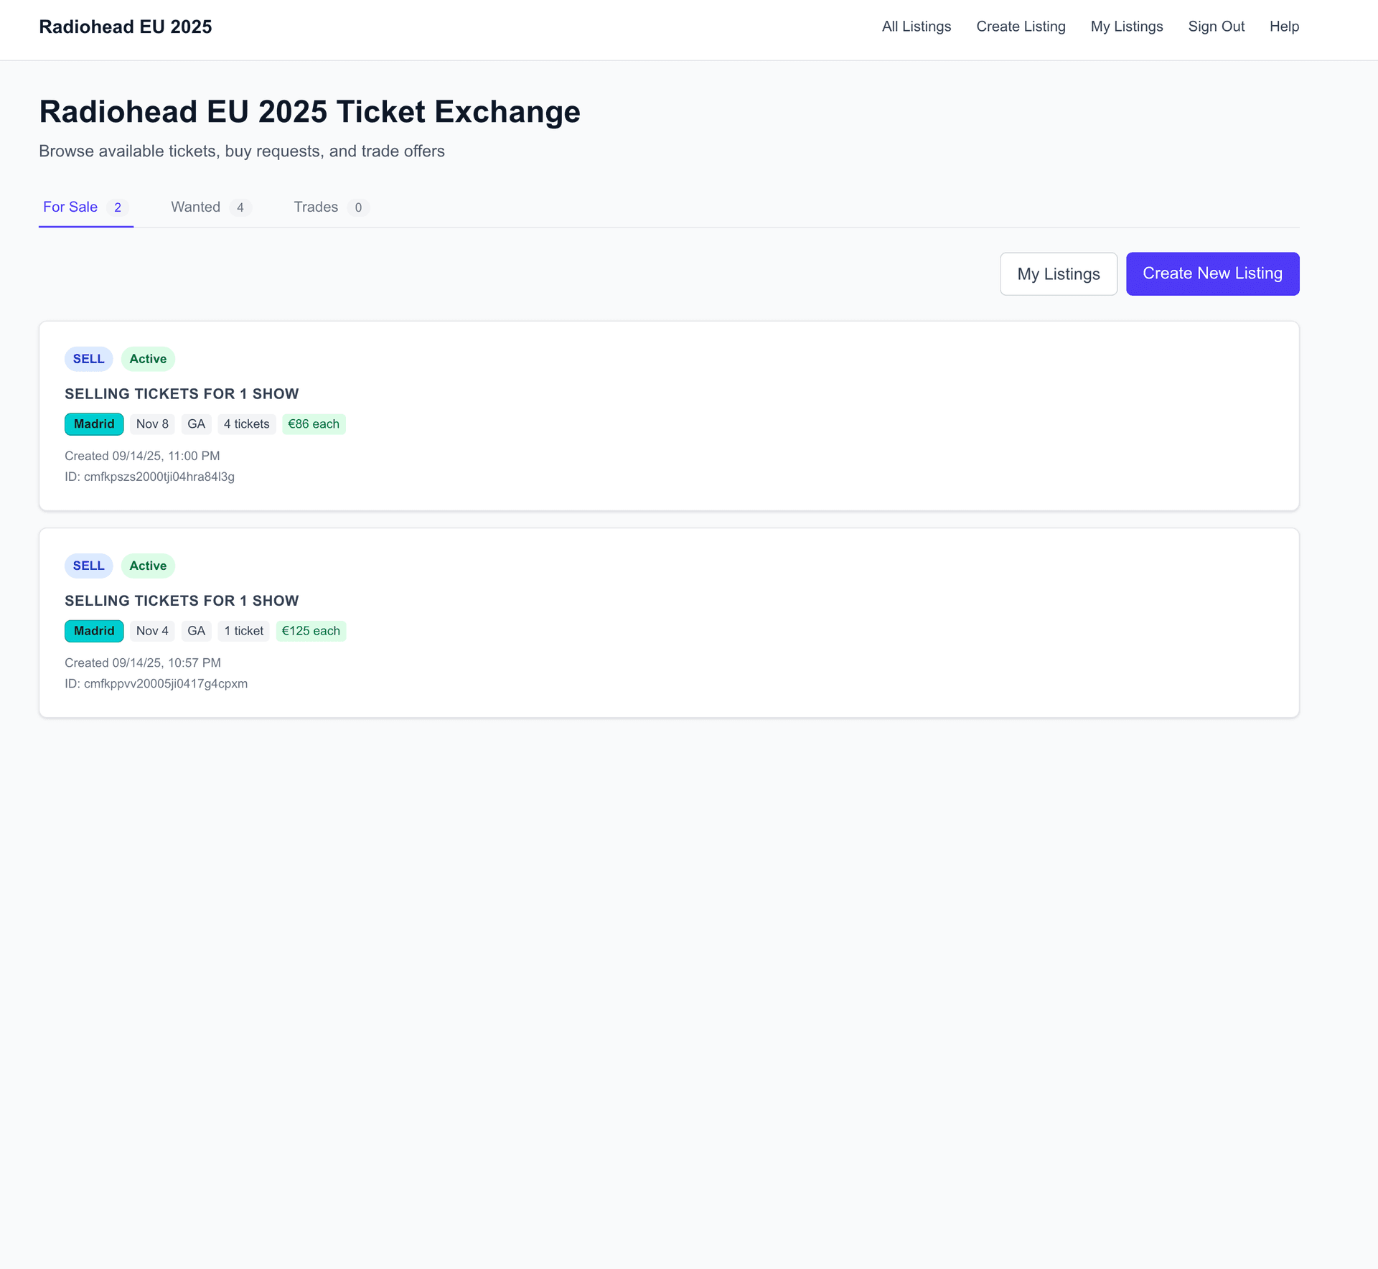Click ID cmfkpszs2000tji04hra84l3g text

click(x=149, y=477)
